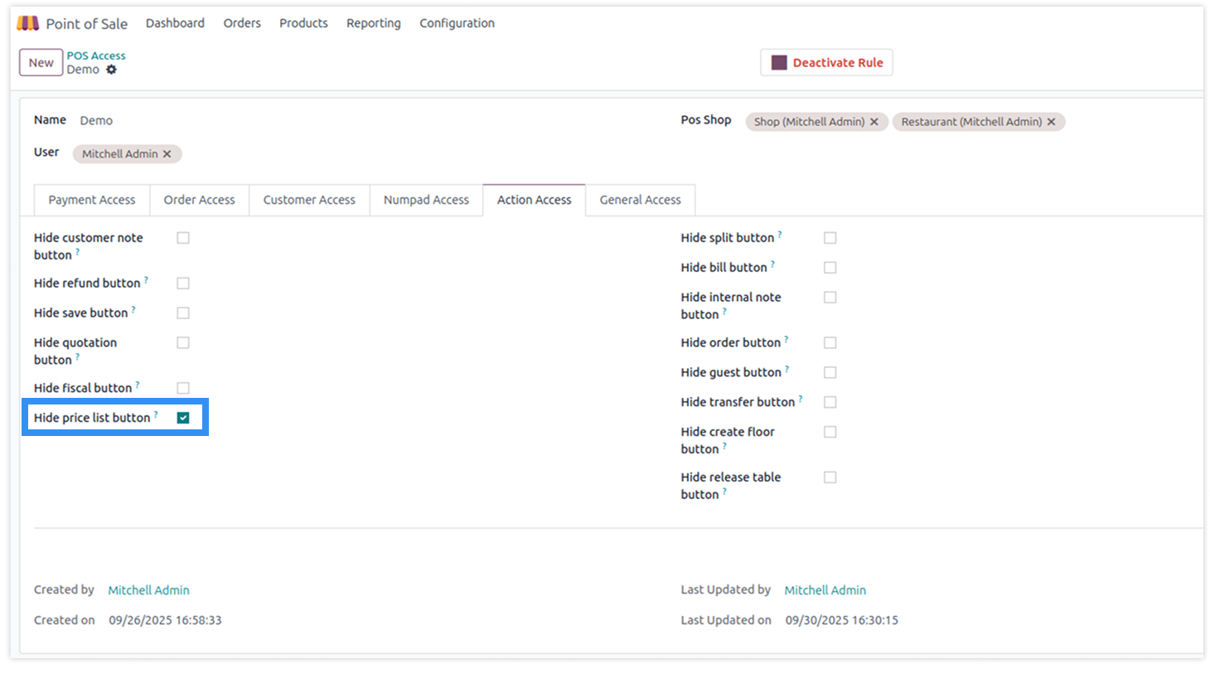Remove Mitchell Admin tag from User field

point(167,154)
